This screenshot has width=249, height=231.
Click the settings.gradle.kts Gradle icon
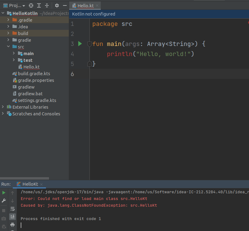click(15, 100)
